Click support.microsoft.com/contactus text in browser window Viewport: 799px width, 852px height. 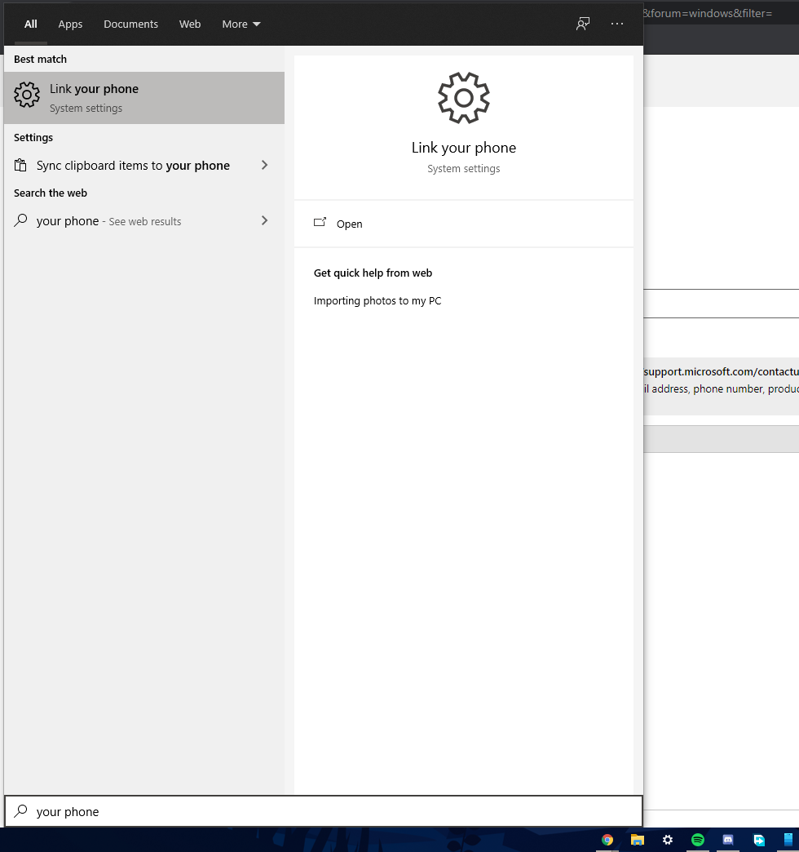click(x=722, y=371)
